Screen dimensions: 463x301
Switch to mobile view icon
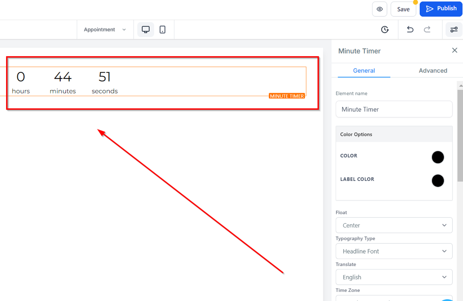click(x=163, y=30)
